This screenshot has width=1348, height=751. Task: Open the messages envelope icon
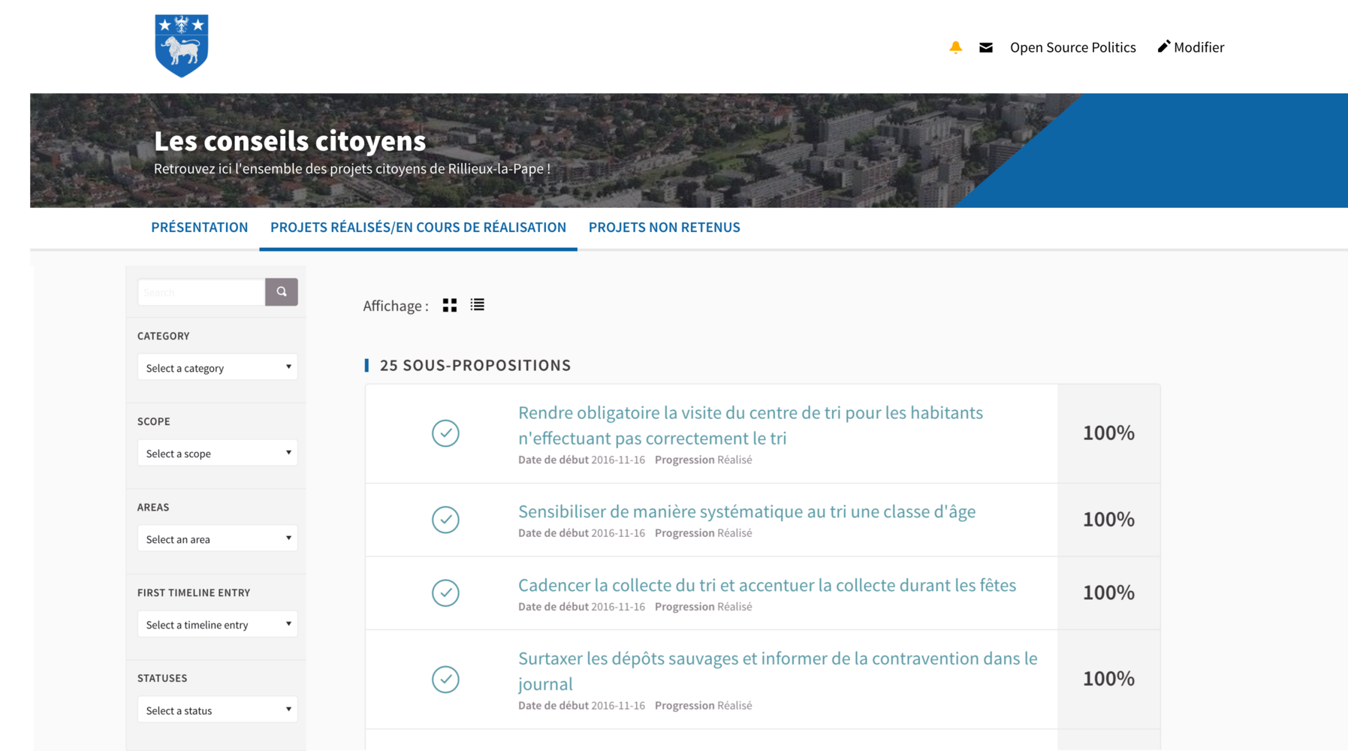(x=986, y=47)
